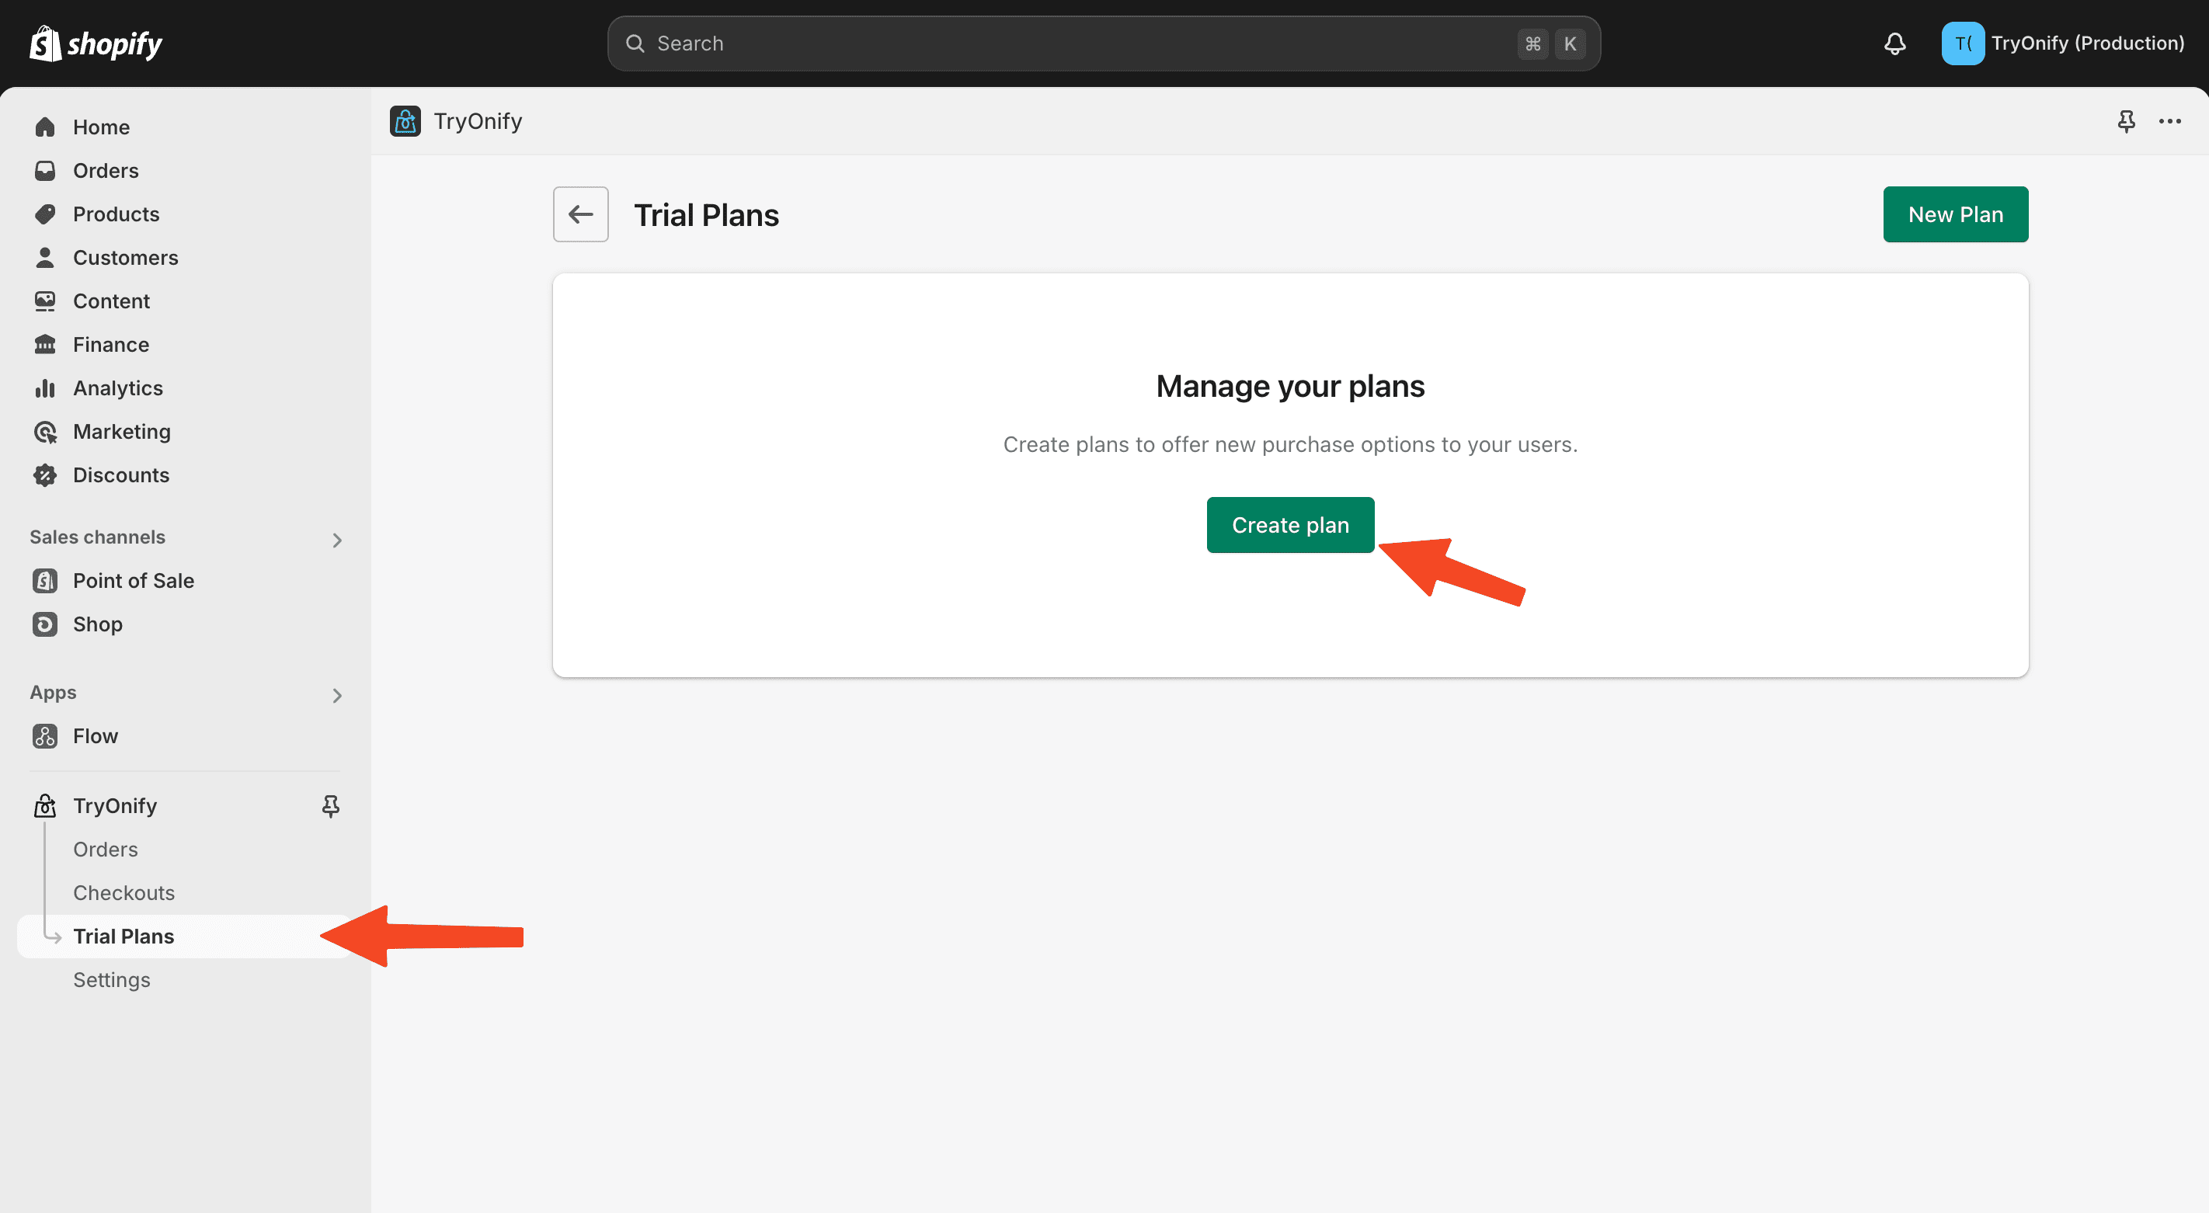Image resolution: width=2209 pixels, height=1213 pixels.
Task: Open Settings under TryOnify
Action: [112, 980]
